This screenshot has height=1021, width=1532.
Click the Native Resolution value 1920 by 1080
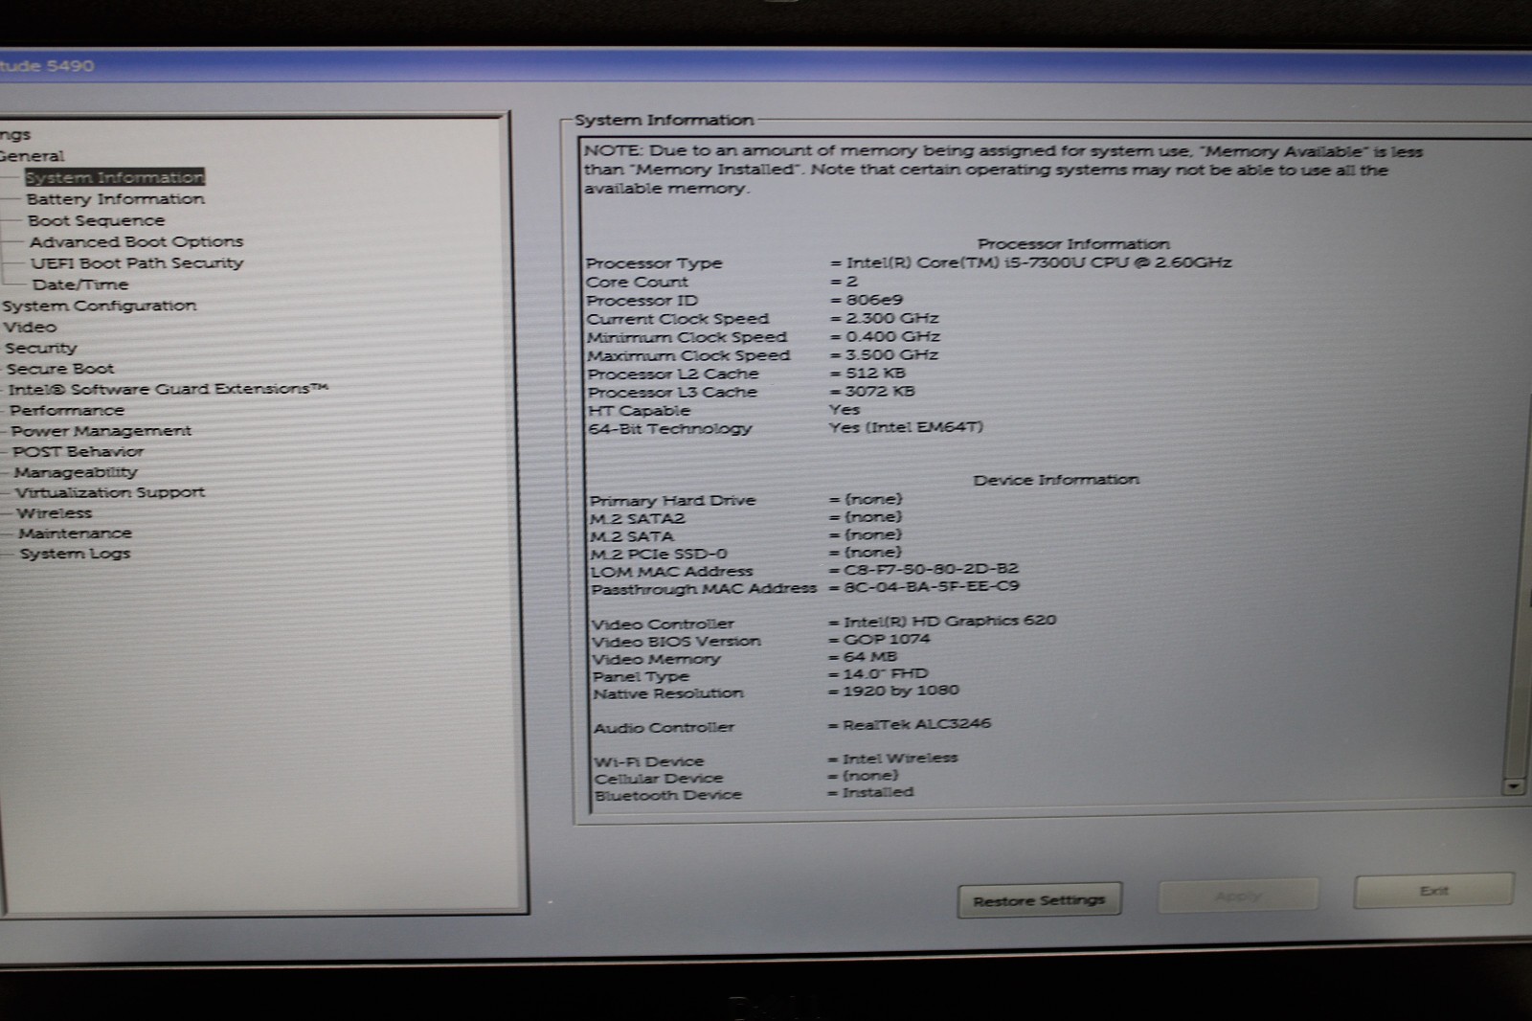coord(900,691)
